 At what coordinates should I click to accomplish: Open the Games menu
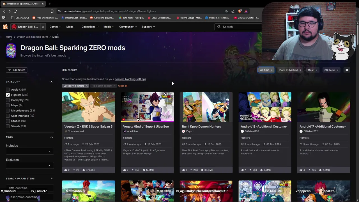click(x=55, y=27)
